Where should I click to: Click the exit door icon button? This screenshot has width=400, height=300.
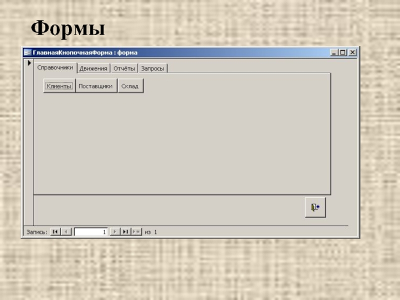click(315, 207)
